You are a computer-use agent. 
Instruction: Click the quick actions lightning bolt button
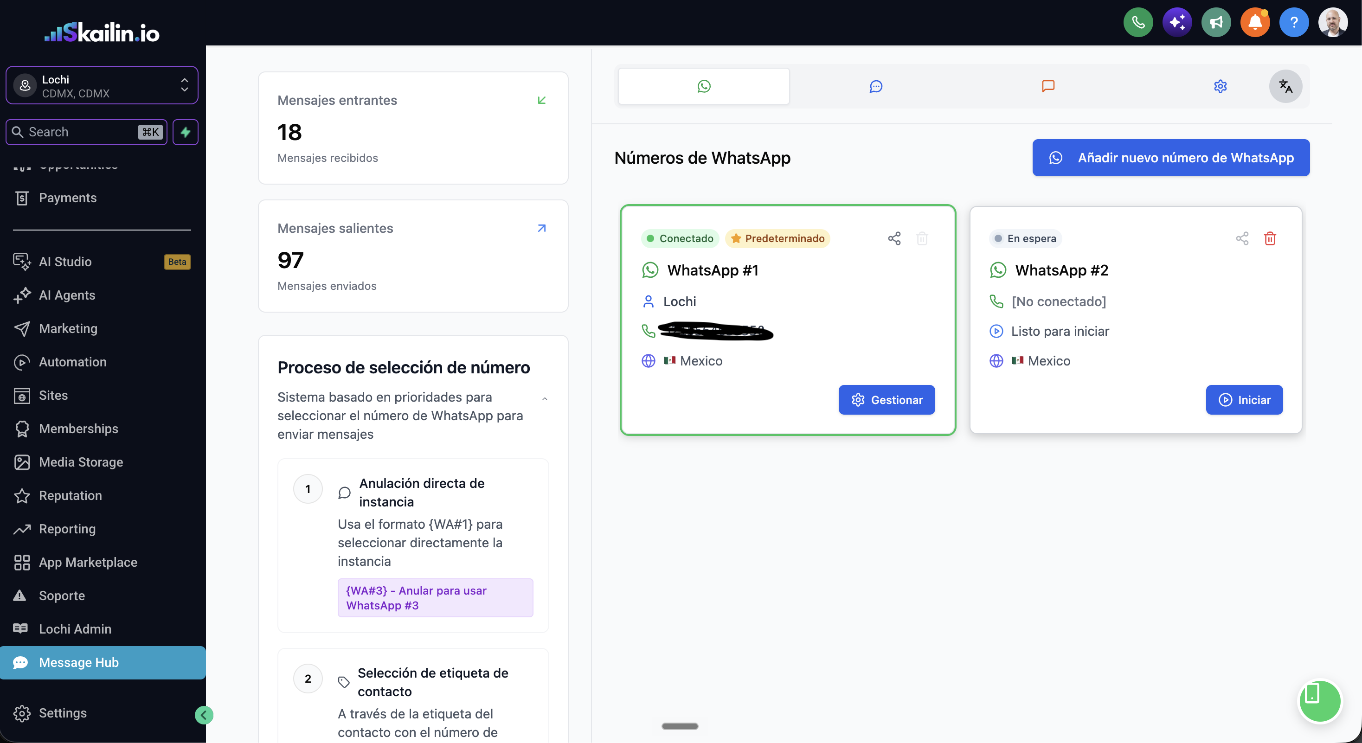pos(186,132)
